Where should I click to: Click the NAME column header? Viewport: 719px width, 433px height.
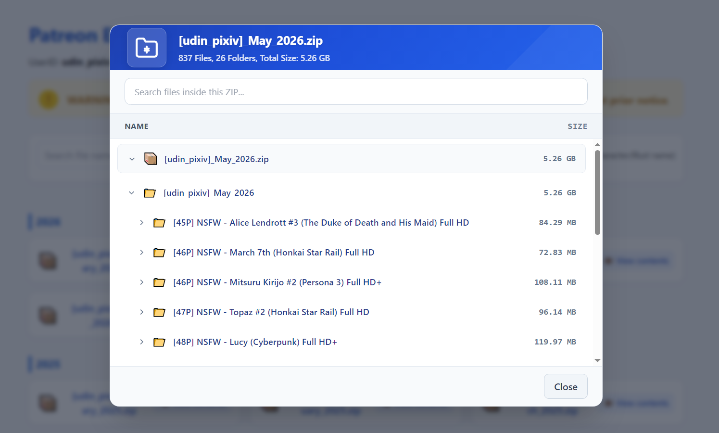point(137,126)
